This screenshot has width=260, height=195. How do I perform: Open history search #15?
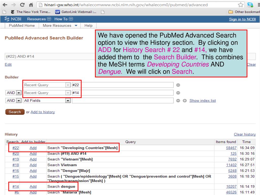15,177
